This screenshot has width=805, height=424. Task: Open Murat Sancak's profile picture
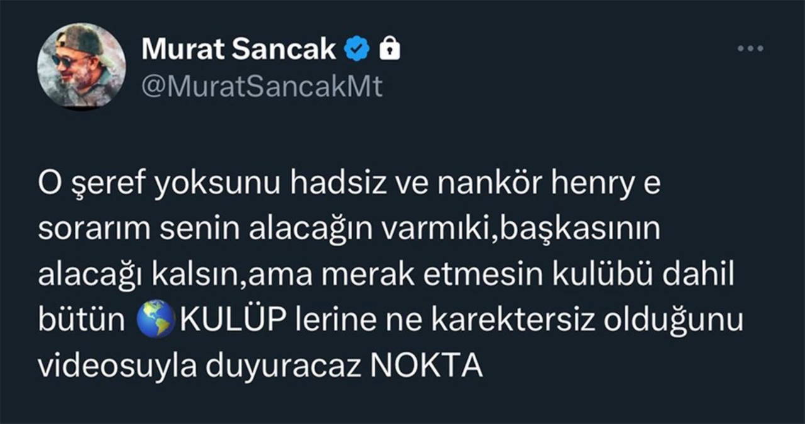[x=81, y=66]
